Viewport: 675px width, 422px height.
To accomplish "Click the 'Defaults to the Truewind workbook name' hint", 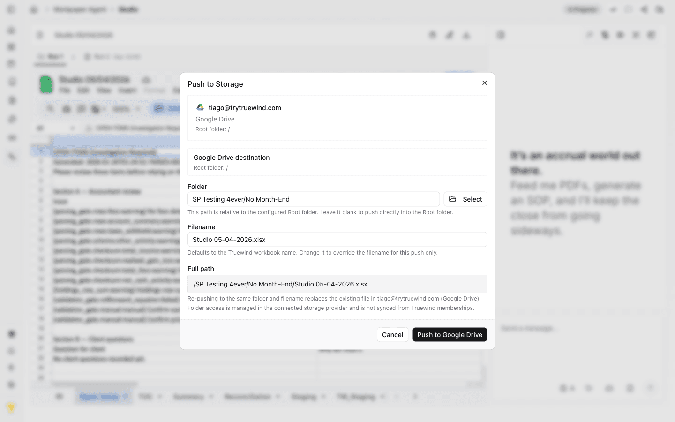I will point(313,253).
